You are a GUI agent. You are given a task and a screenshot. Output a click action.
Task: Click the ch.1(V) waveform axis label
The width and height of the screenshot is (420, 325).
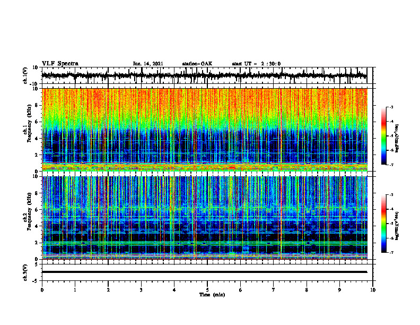click(x=25, y=75)
